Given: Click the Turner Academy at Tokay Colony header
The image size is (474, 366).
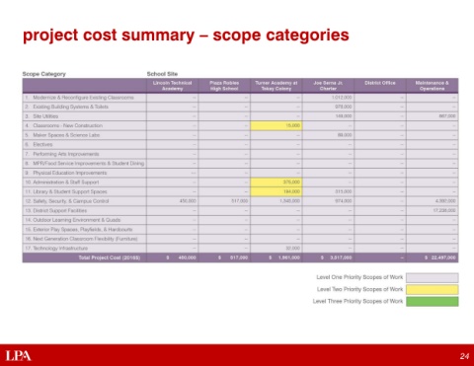Looking at the screenshot, I should click(276, 86).
